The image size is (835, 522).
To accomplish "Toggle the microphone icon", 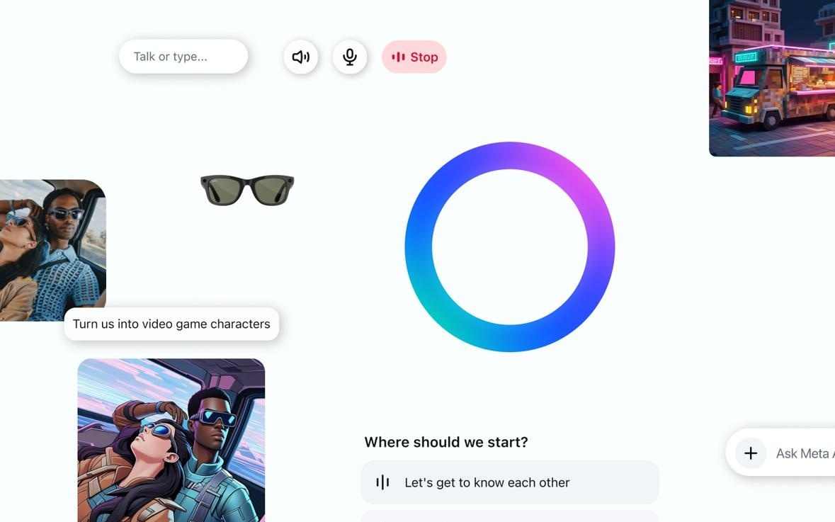I will 350,57.
